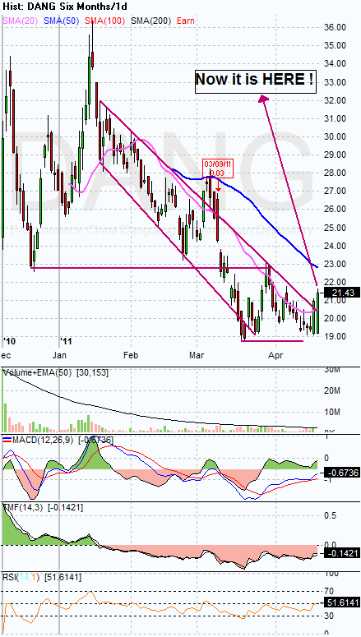Click the 26.00 price axis label
Screen dimensions: 361x637
[334, 210]
